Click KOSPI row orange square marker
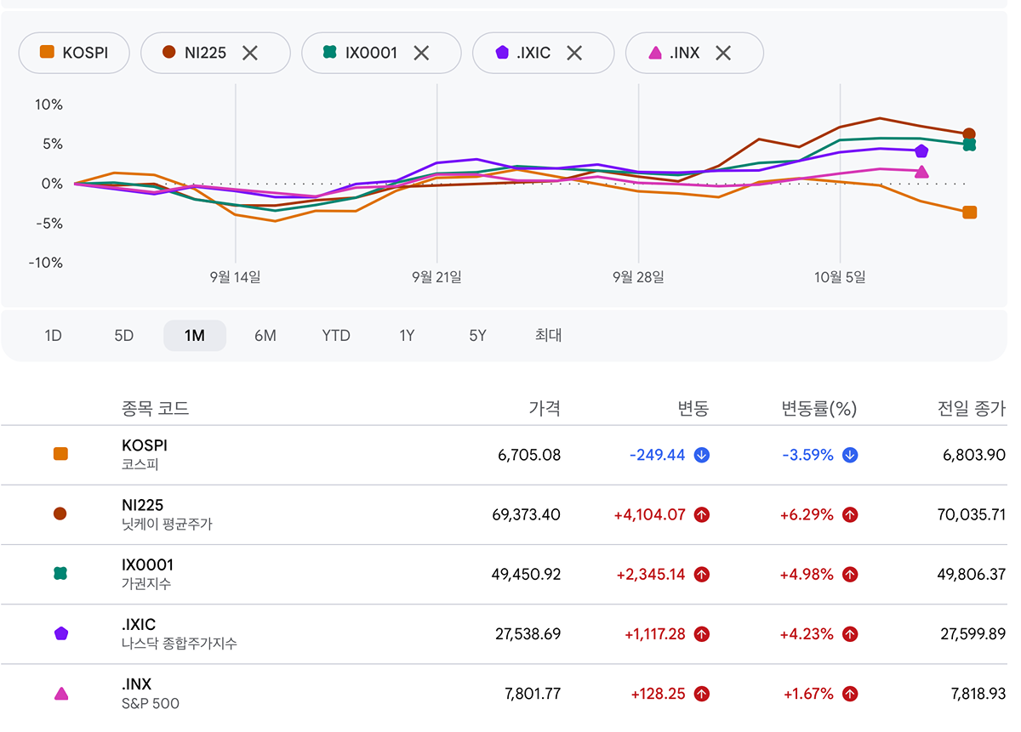The height and width of the screenshot is (732, 1021). (60, 454)
